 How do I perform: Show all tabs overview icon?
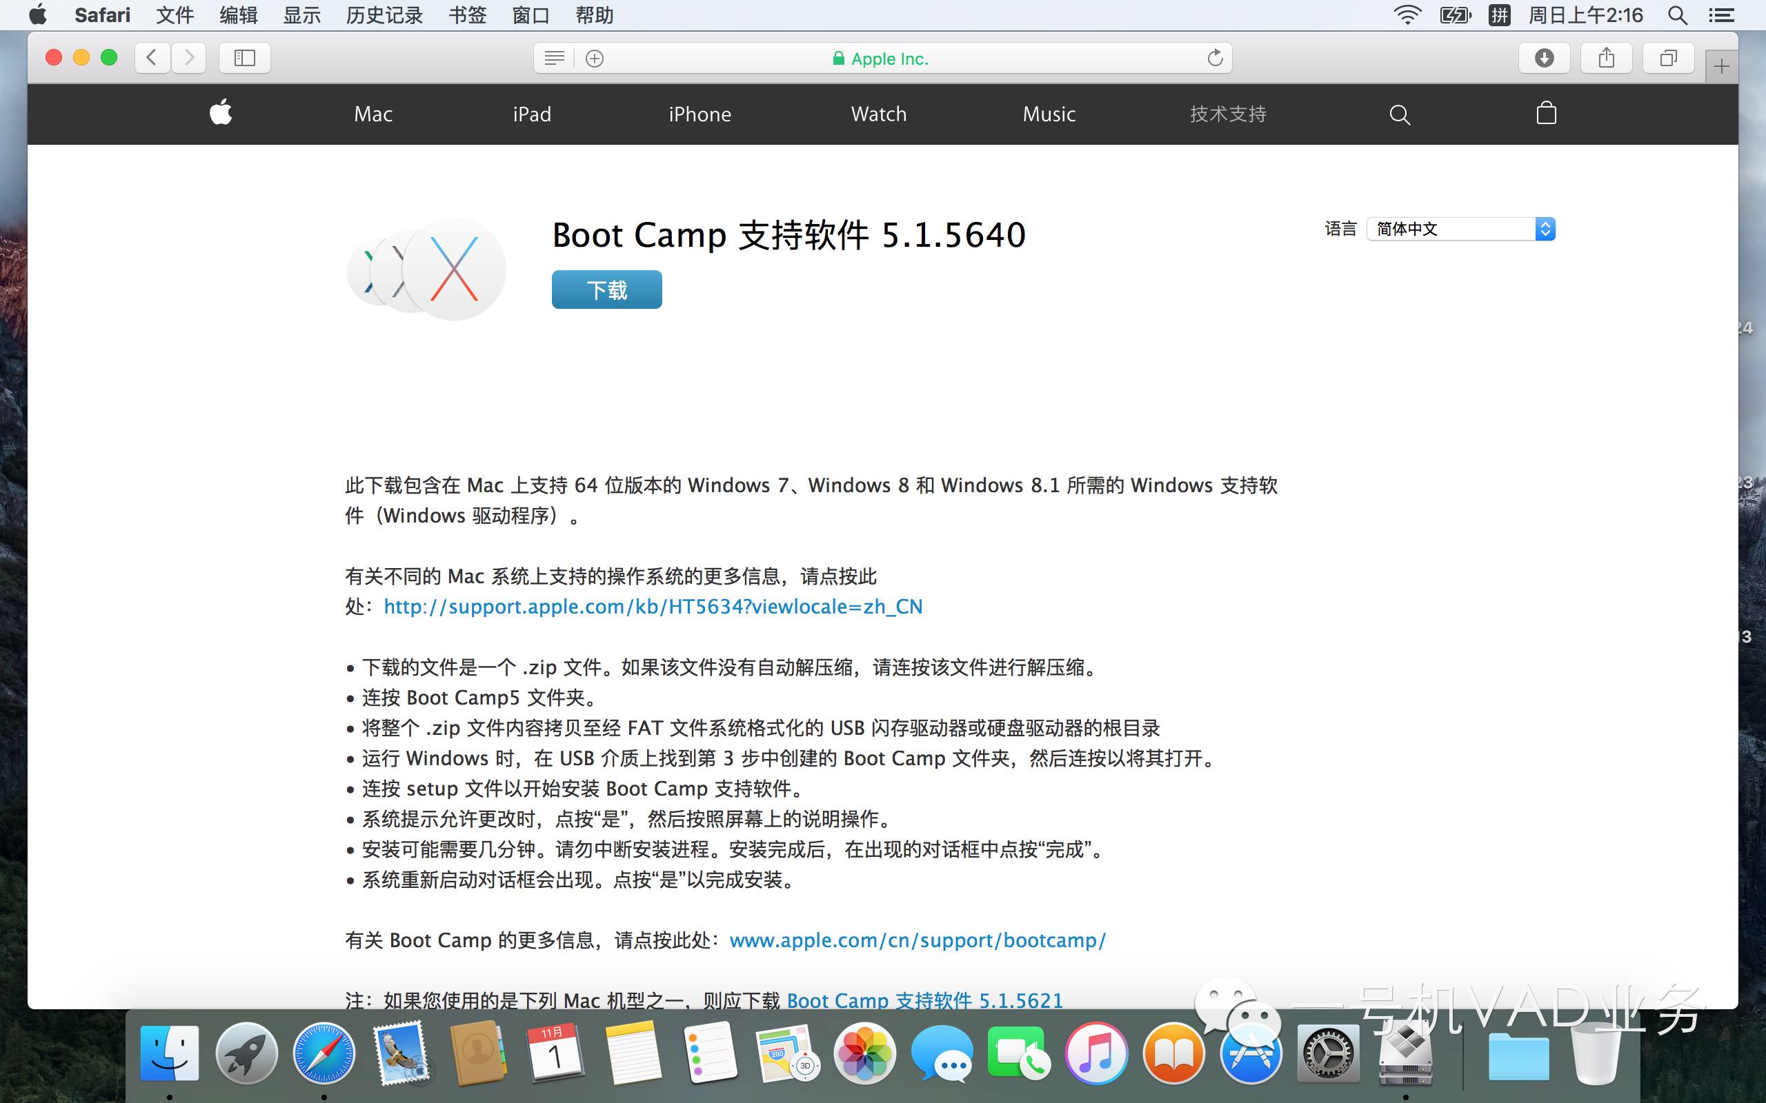point(1667,58)
